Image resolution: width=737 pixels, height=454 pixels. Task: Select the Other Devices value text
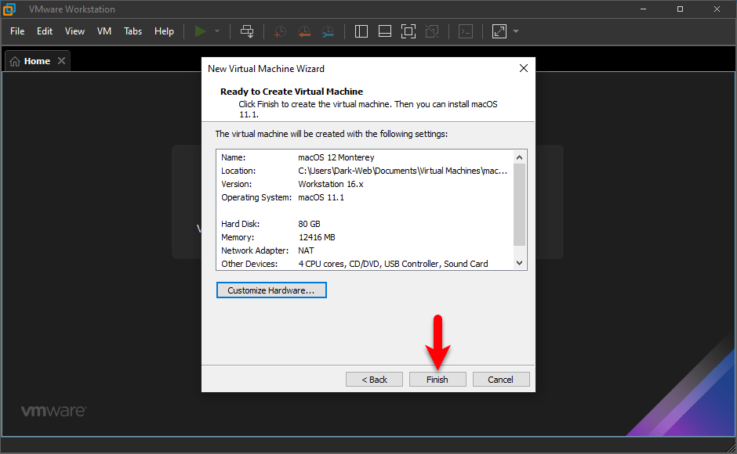click(393, 264)
